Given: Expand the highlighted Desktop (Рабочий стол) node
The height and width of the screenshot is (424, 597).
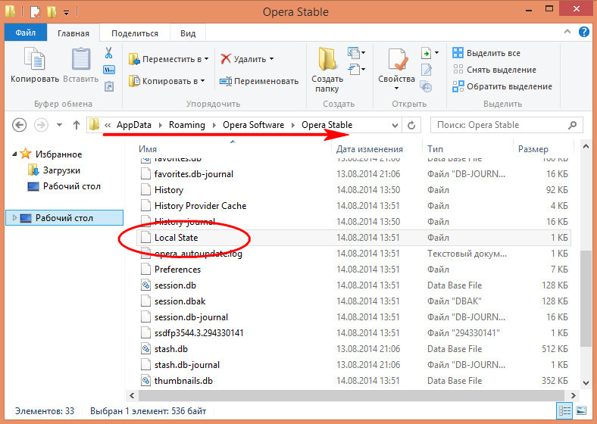Looking at the screenshot, I should tap(14, 218).
